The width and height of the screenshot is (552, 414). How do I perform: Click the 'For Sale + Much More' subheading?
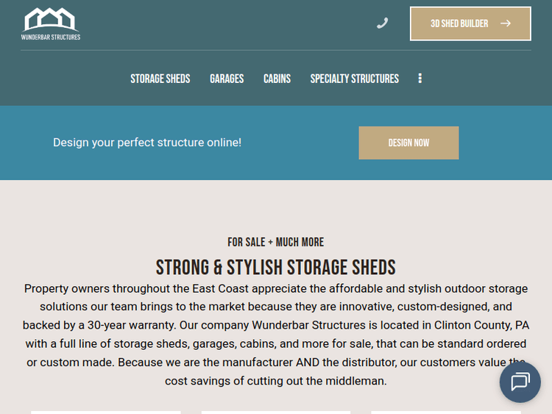[276, 242]
